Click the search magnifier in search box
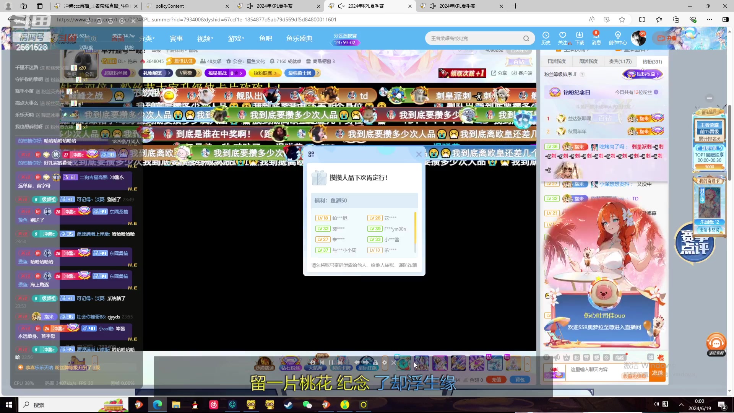Viewport: 734px width, 413px height. coord(526,38)
